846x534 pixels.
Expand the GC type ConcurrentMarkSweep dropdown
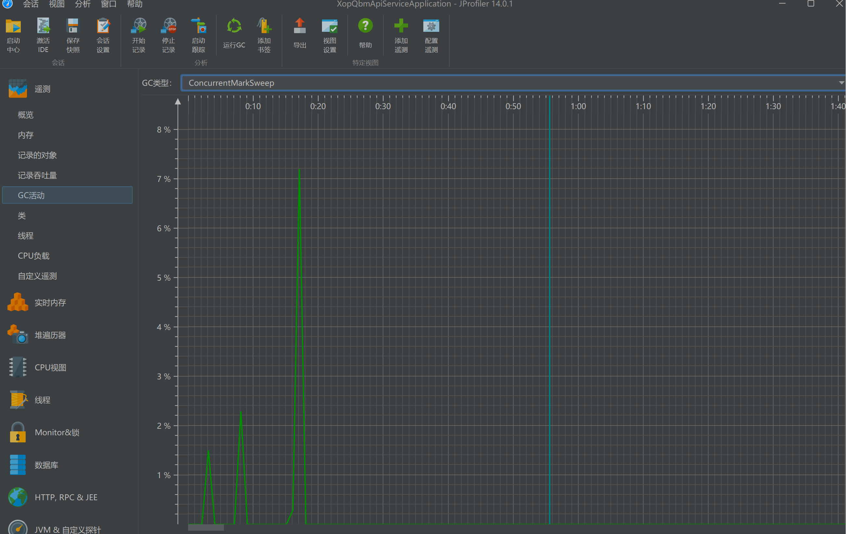(x=841, y=83)
